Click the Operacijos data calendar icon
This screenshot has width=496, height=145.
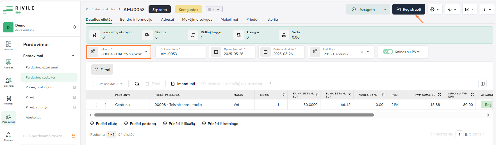(216, 52)
